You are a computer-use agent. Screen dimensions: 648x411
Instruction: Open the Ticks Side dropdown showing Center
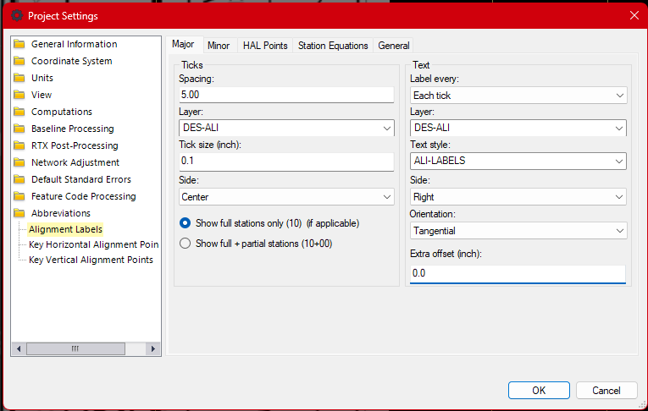286,197
